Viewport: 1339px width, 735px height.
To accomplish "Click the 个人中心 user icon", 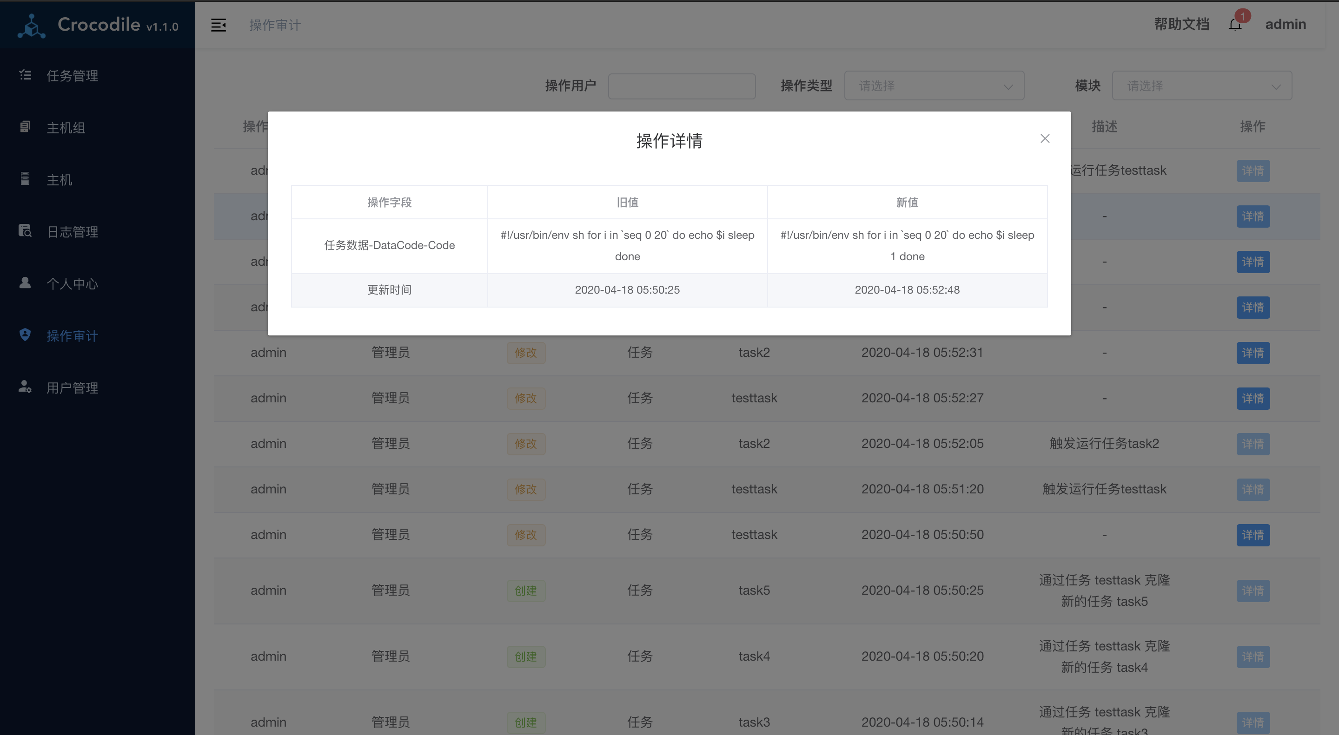I will (25, 283).
